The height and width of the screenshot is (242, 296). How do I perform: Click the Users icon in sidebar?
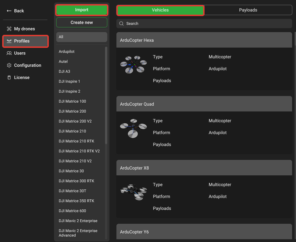[9, 53]
